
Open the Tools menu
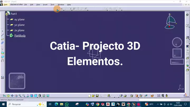pyautogui.click(x=52, y=5)
